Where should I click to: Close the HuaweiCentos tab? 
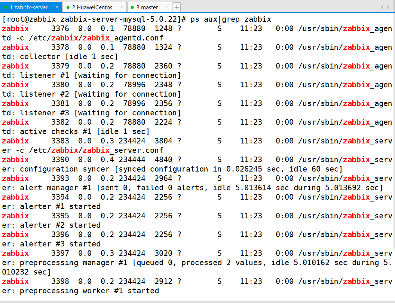click(x=122, y=7)
